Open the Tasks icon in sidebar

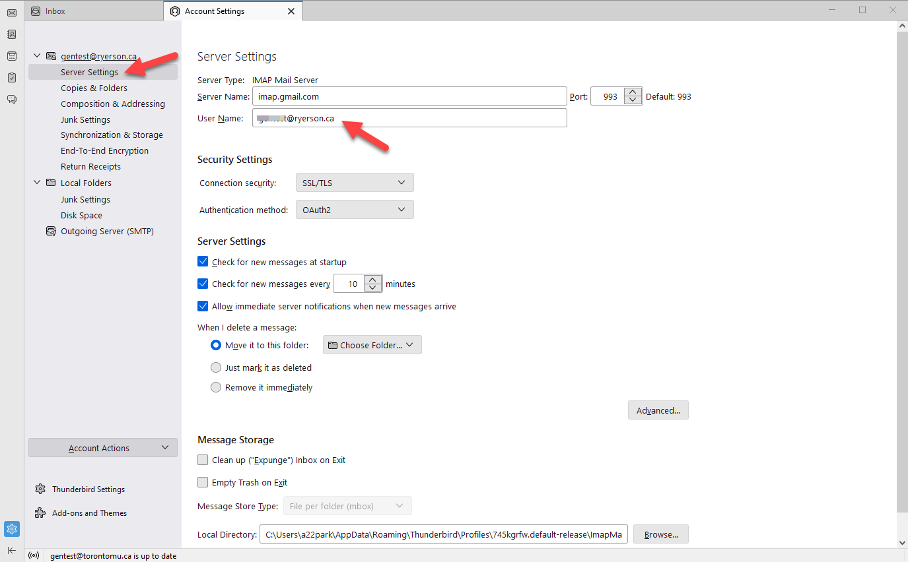click(x=12, y=78)
